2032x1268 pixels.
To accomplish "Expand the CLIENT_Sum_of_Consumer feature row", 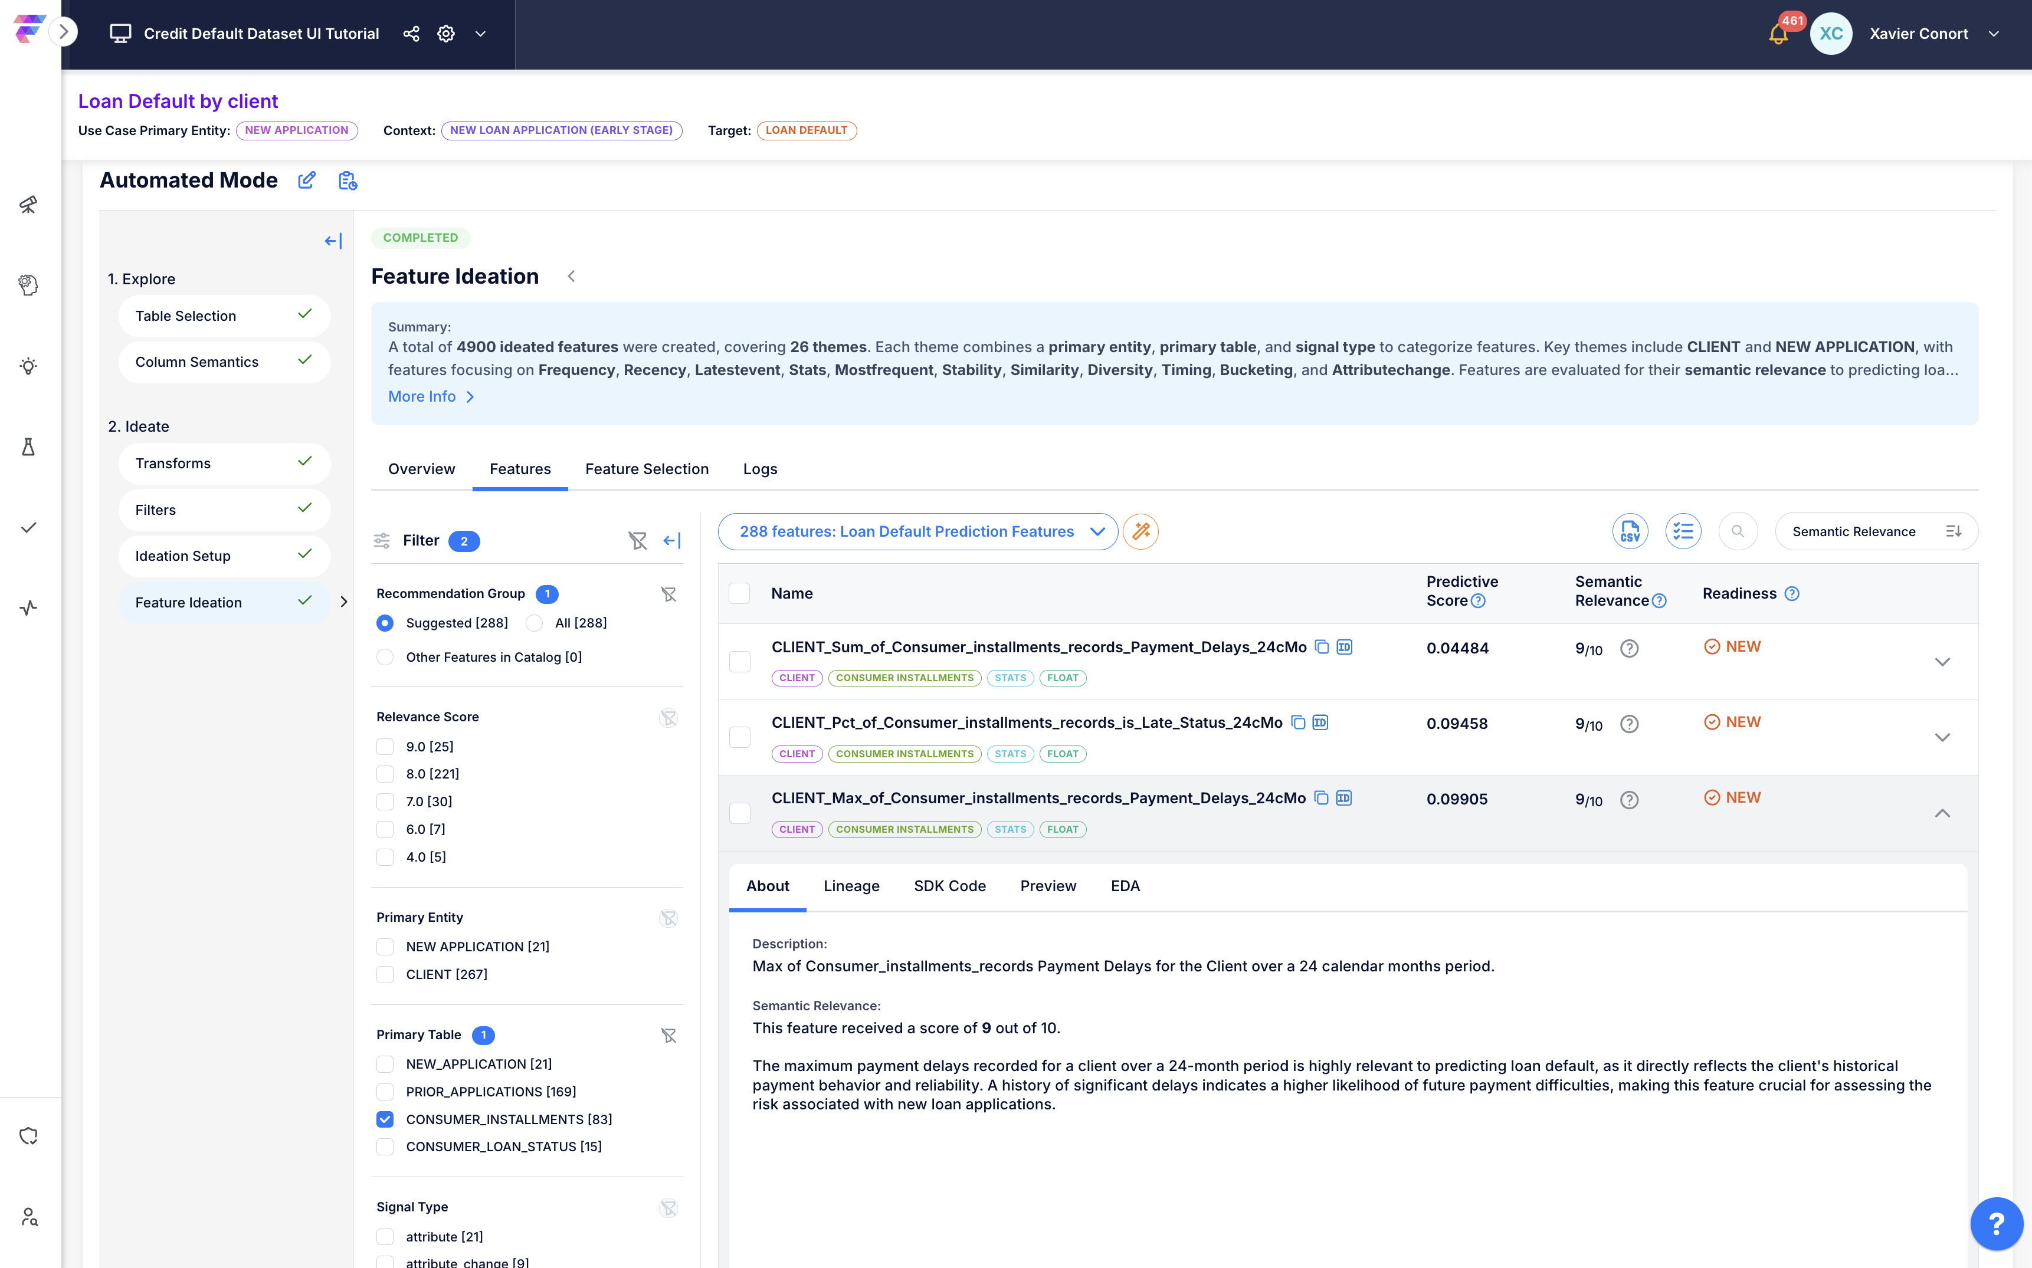I will (1942, 662).
